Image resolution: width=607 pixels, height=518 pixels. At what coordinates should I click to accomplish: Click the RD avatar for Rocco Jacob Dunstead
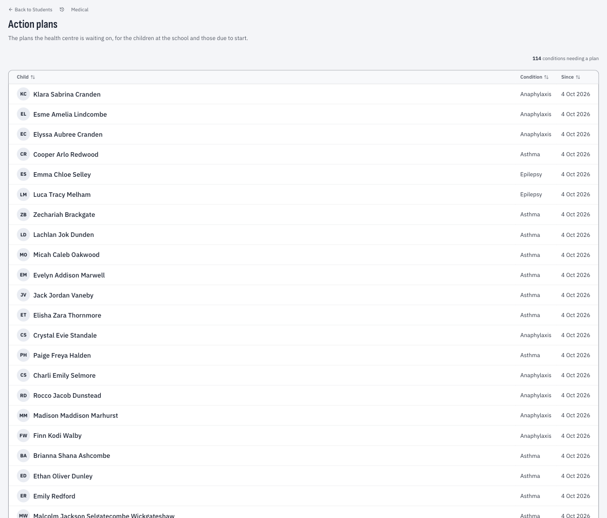tap(23, 396)
